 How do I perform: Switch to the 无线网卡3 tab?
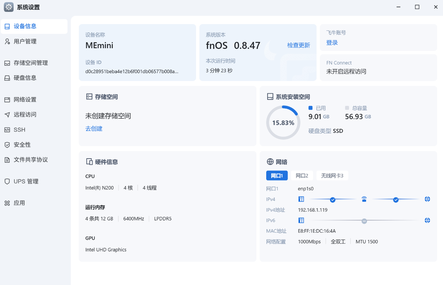332,176
